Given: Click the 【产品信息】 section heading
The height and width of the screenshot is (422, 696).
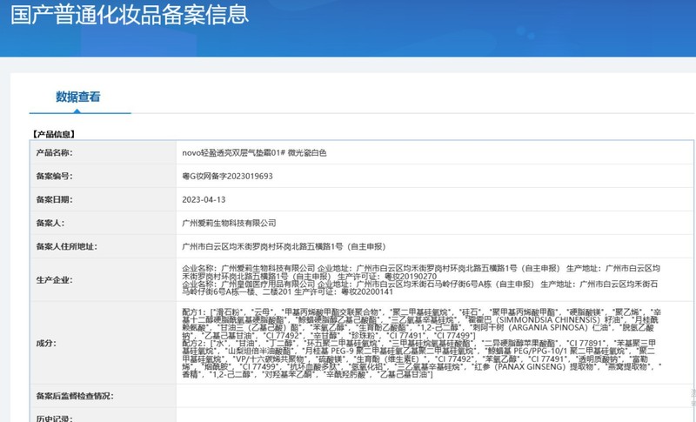Looking at the screenshot, I should click(x=54, y=135).
